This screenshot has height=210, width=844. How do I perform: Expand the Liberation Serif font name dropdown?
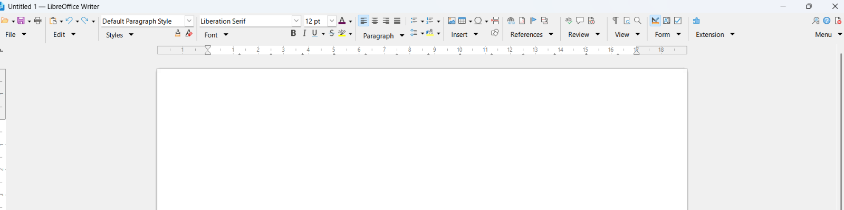tap(296, 21)
